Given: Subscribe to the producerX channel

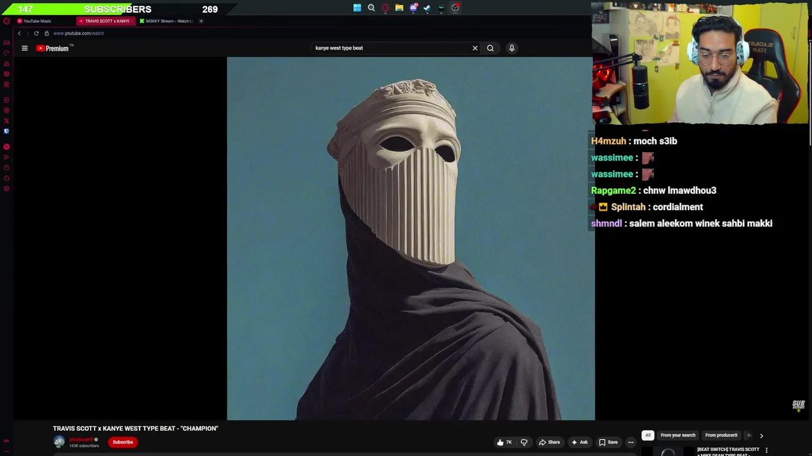Looking at the screenshot, I should 122,442.
